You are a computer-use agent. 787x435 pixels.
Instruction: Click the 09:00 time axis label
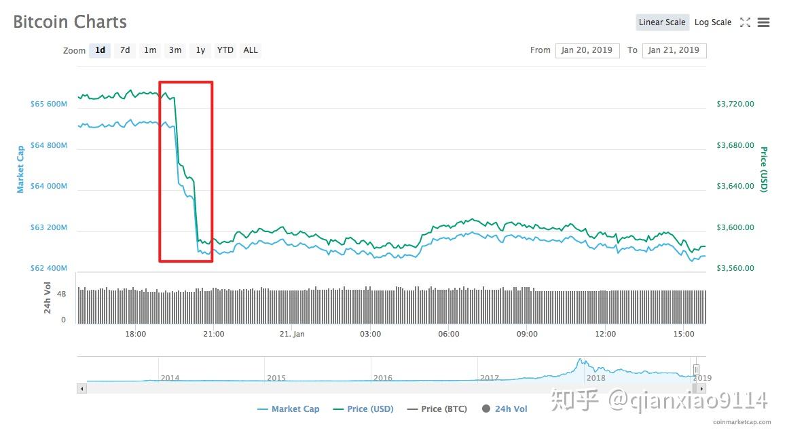click(527, 334)
